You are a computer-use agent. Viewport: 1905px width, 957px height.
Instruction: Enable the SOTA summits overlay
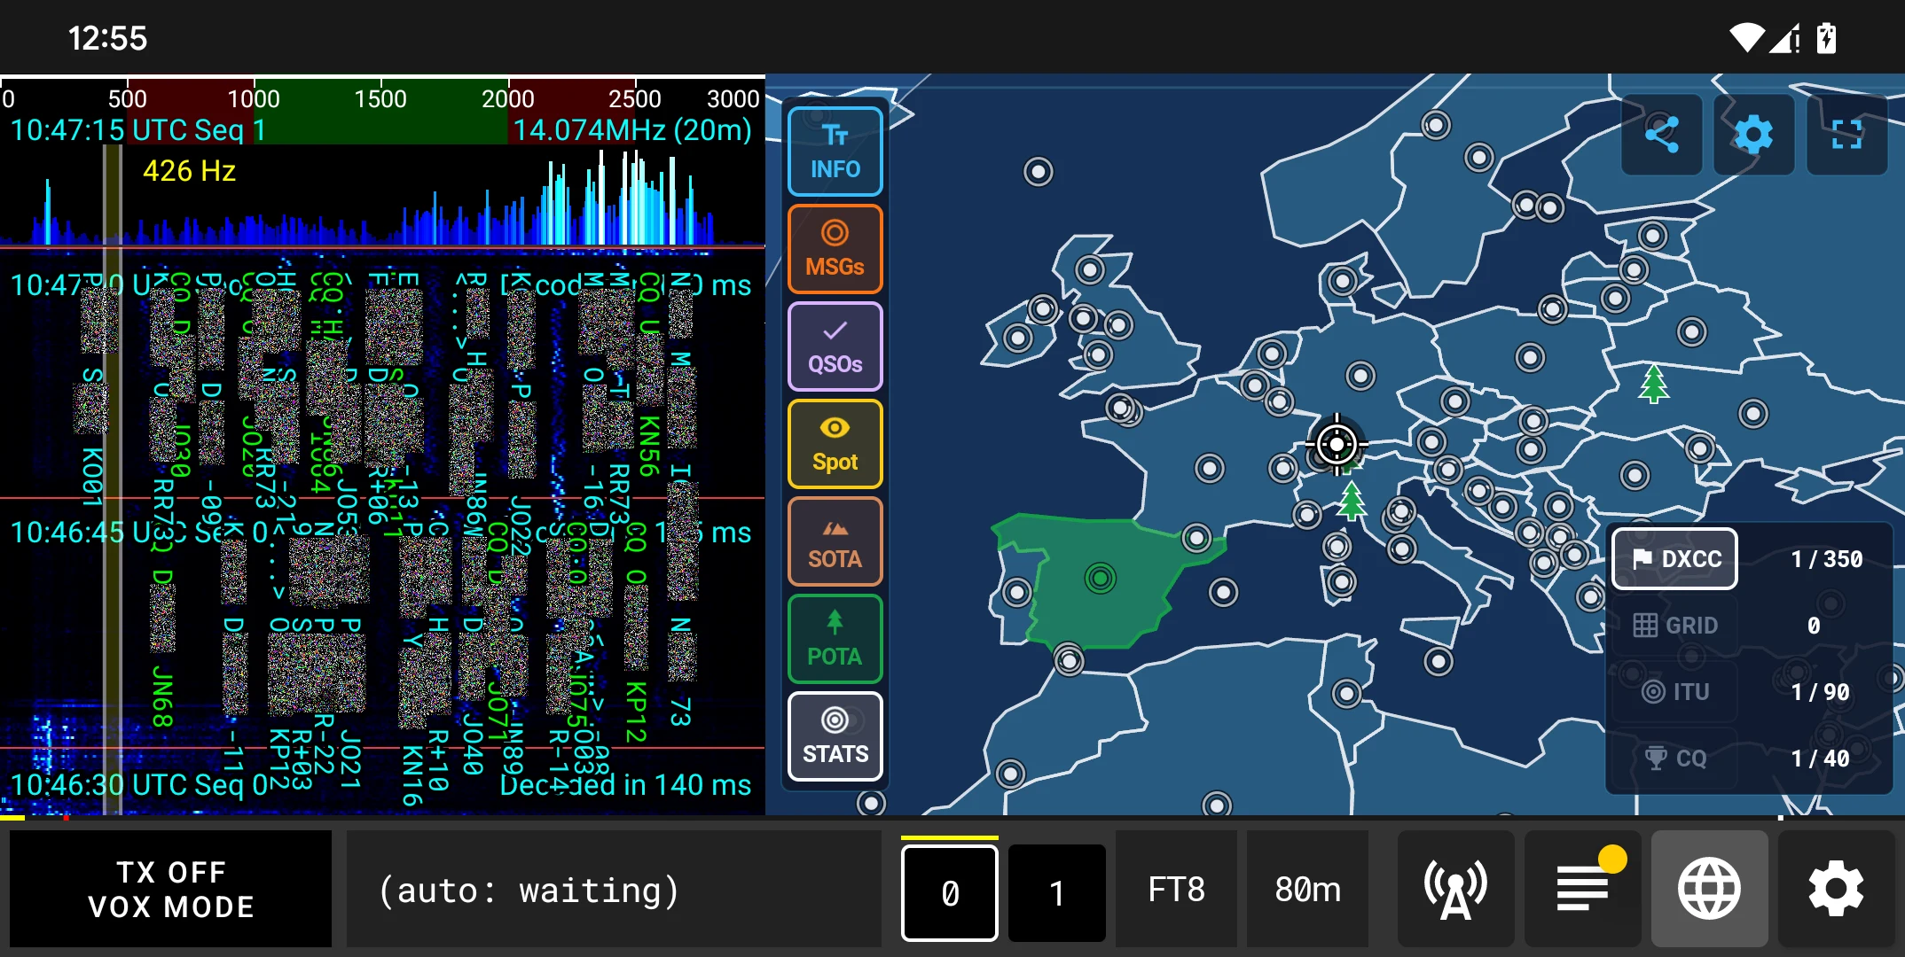point(835,541)
